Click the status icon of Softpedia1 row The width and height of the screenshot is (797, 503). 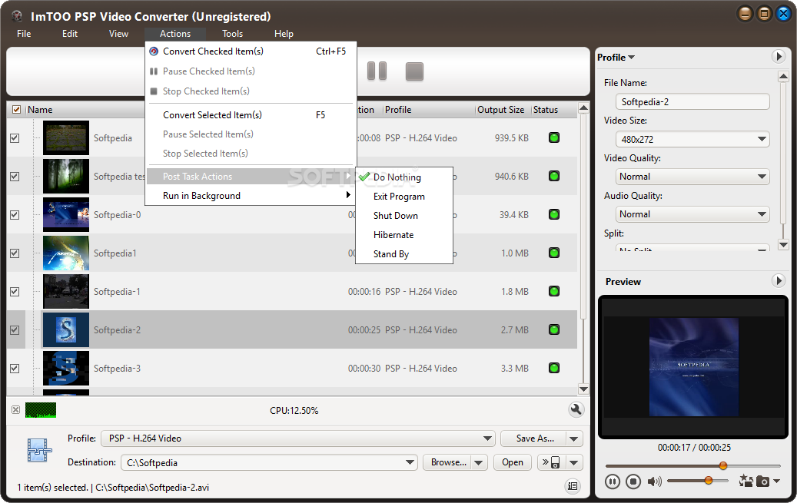pyautogui.click(x=554, y=253)
